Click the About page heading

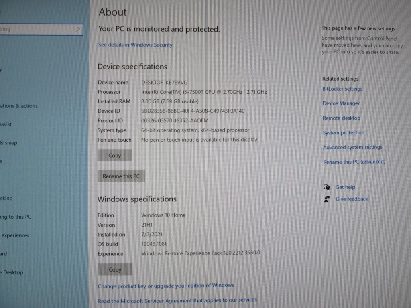113,12
